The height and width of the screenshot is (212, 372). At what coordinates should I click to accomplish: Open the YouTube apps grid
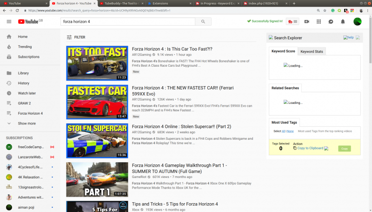[319, 21]
